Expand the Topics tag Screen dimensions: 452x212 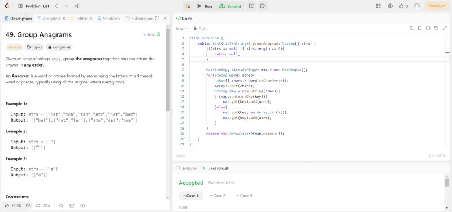pos(34,47)
